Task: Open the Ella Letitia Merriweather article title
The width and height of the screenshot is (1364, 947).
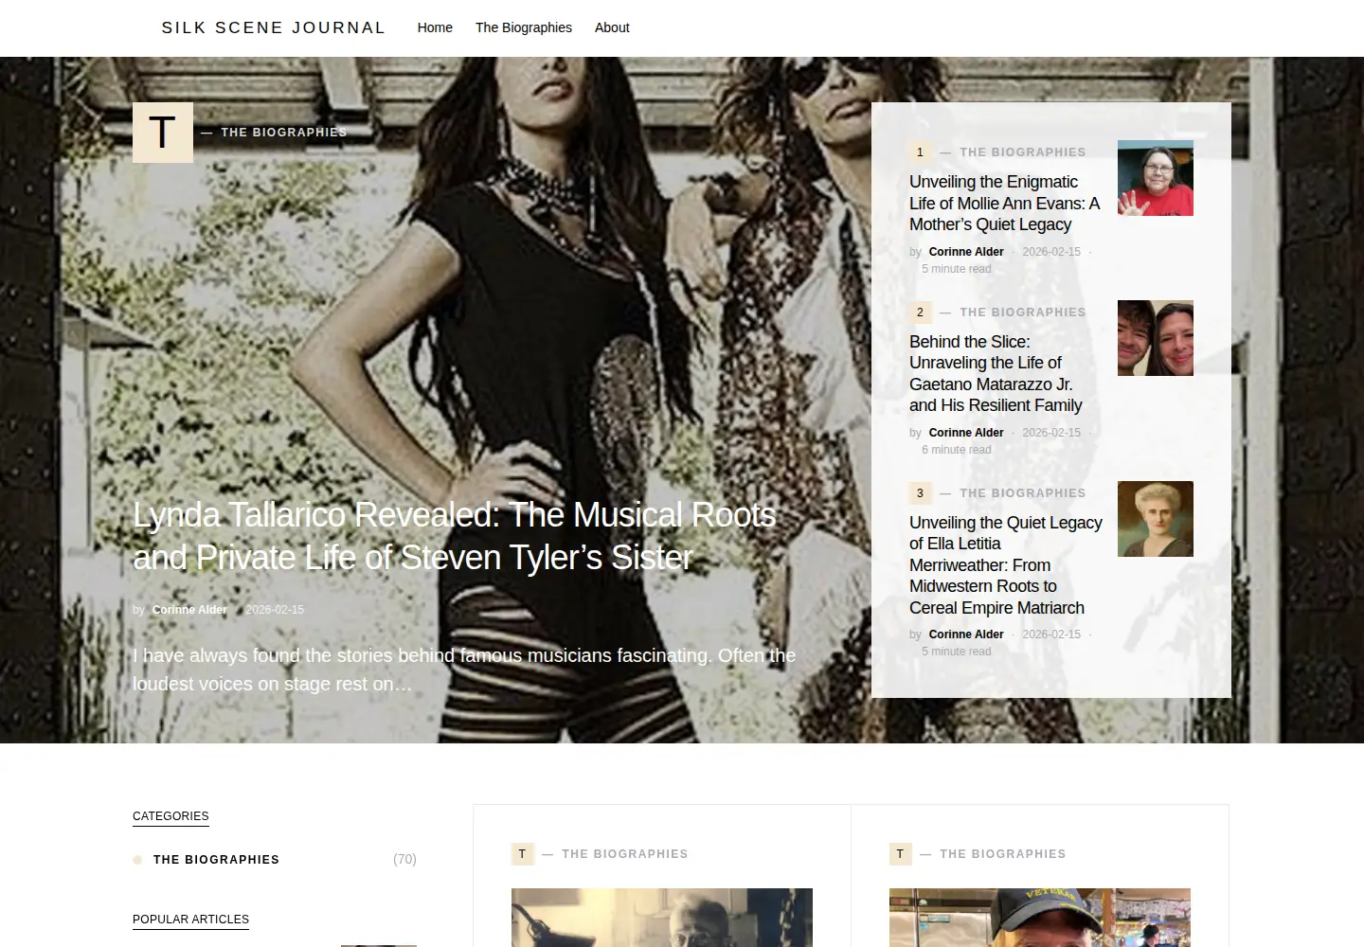Action: click(x=1006, y=564)
